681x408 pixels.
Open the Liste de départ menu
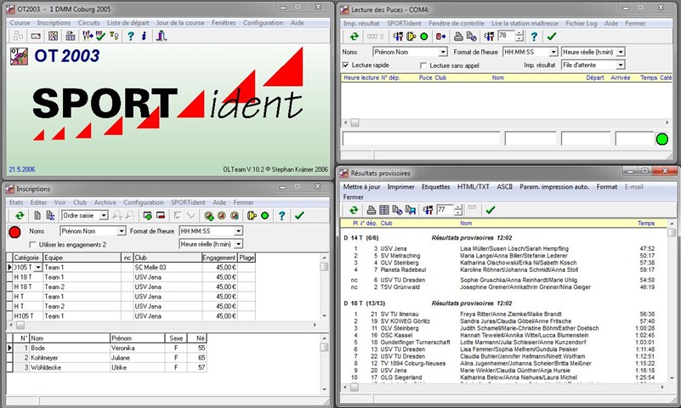(128, 23)
